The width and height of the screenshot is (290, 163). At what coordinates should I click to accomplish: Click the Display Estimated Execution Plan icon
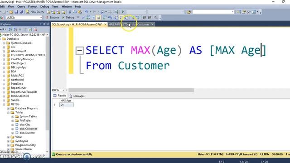click(x=88, y=18)
